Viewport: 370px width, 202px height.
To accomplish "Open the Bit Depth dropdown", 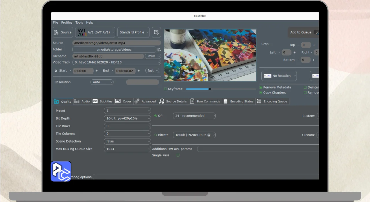I will pos(127,118).
